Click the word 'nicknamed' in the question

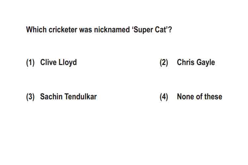pyautogui.click(x=112, y=30)
